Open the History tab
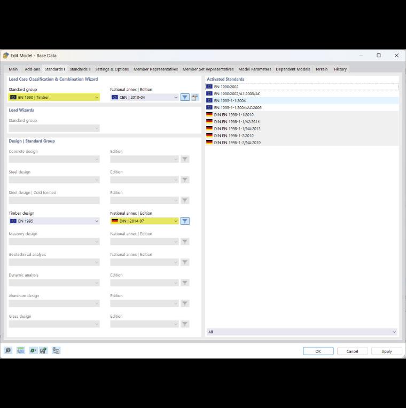This screenshot has width=406, height=408. 340,69
